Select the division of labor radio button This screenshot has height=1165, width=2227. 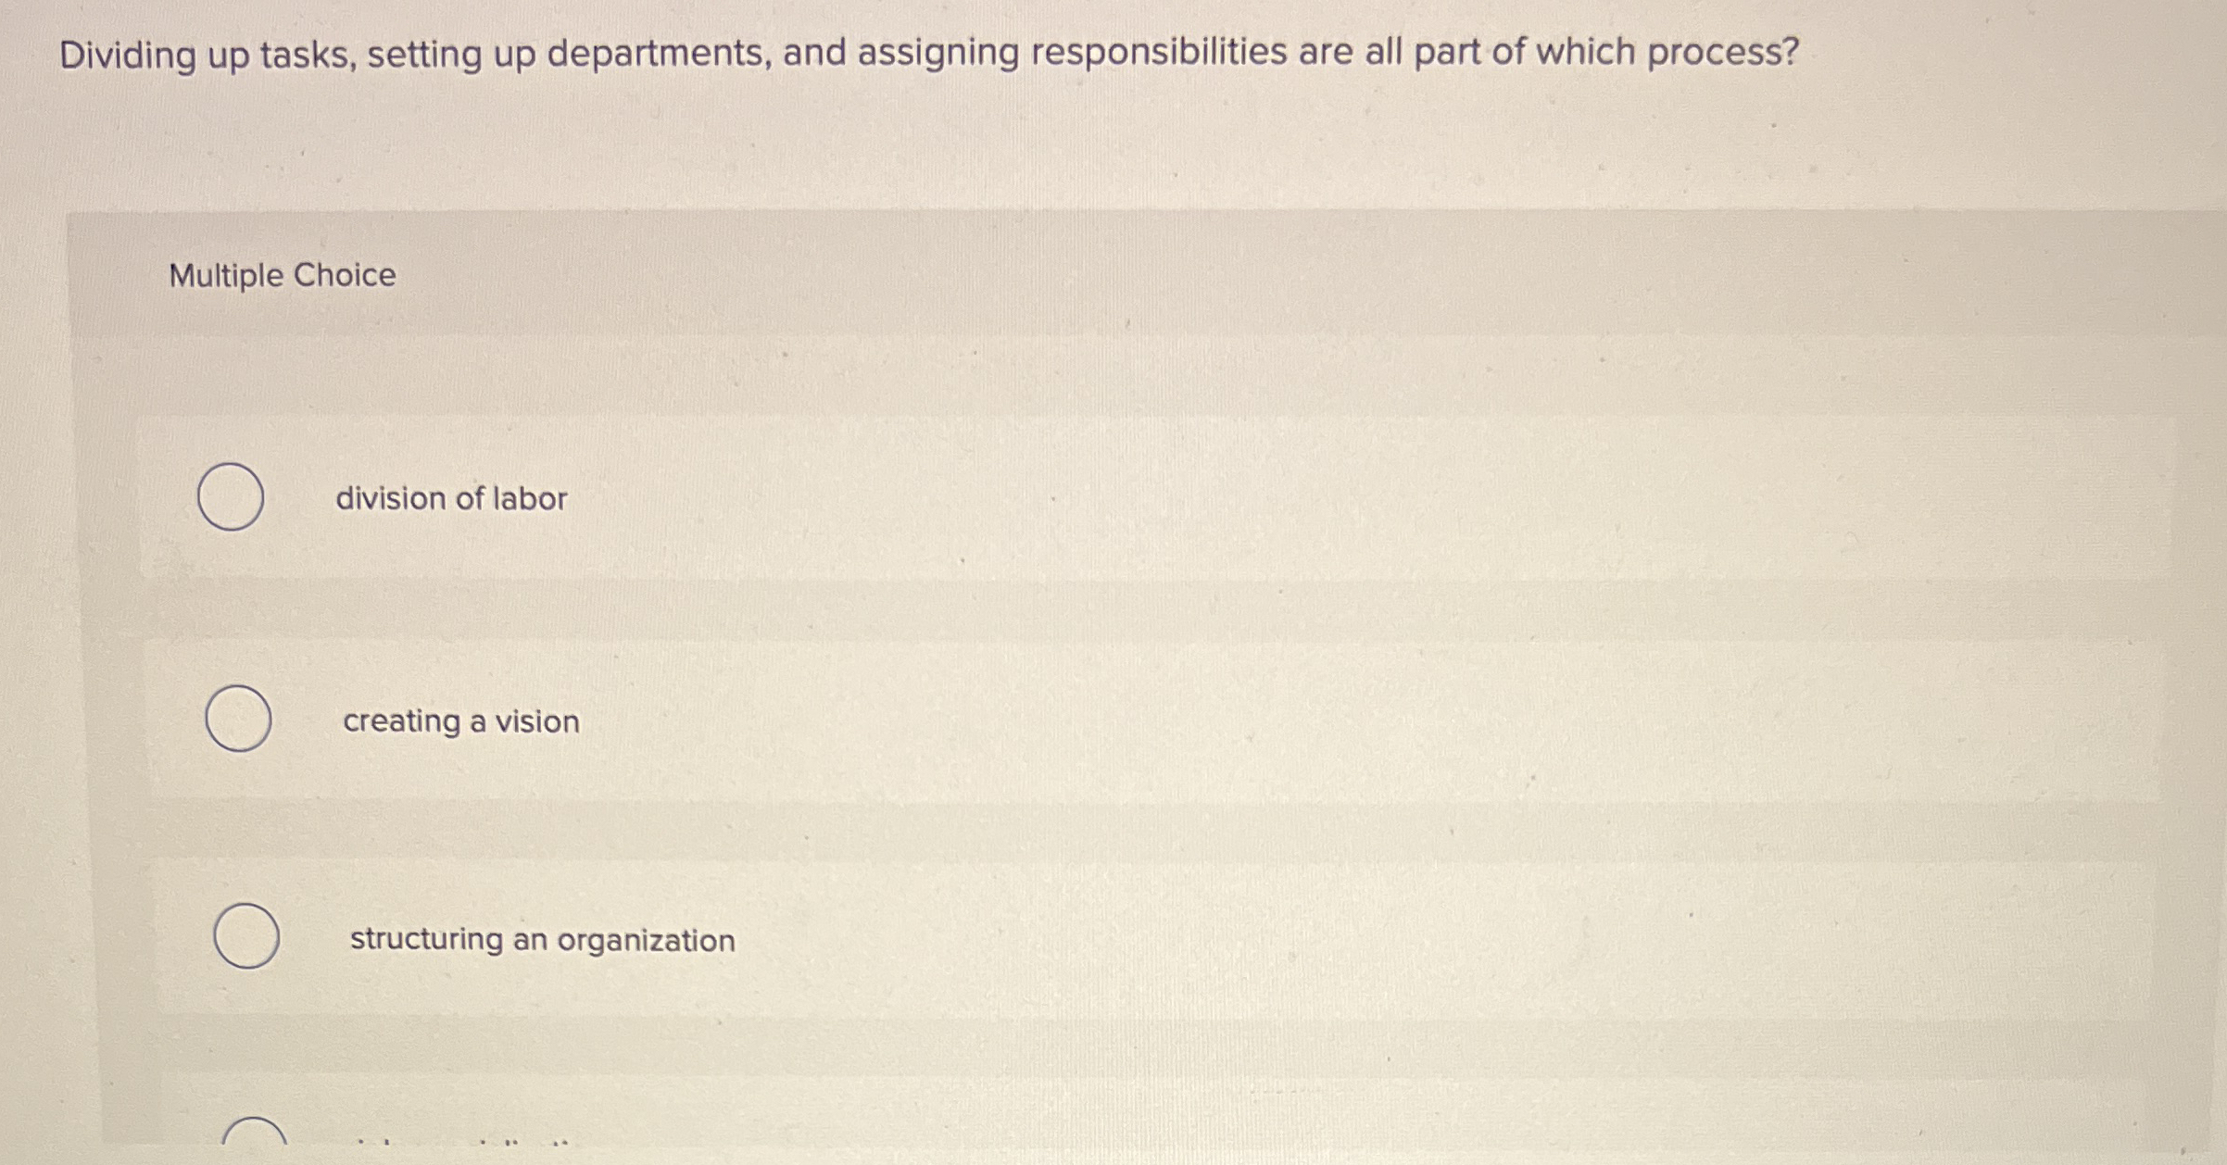click(x=230, y=498)
